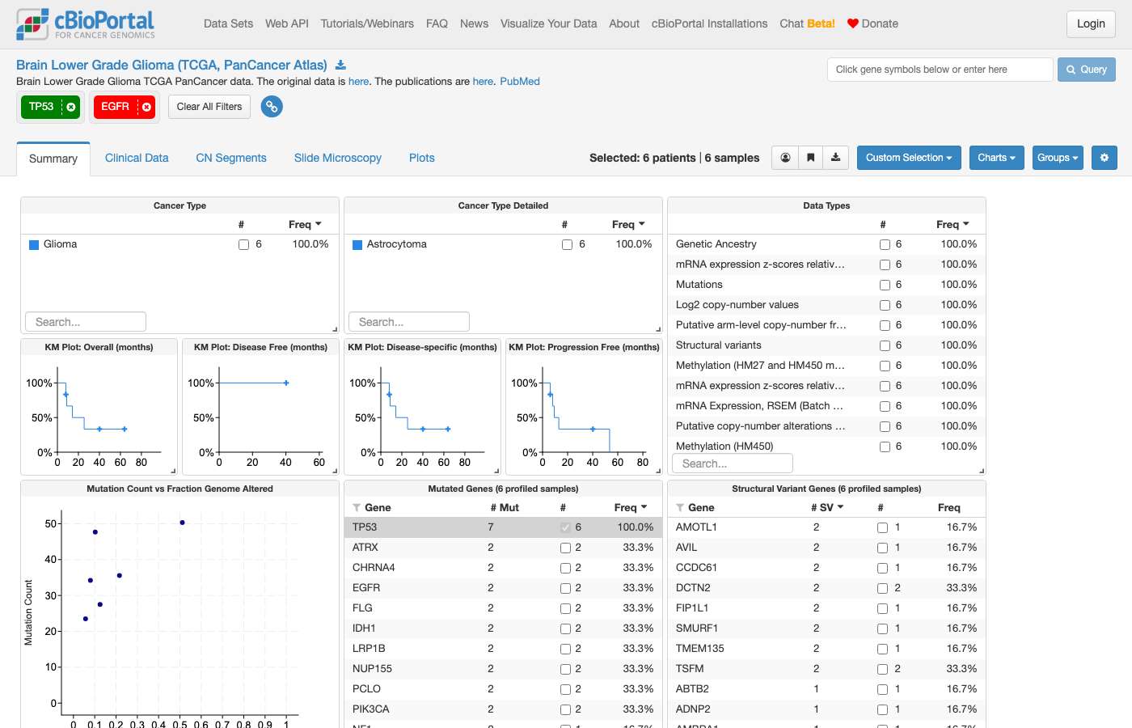This screenshot has height=728, width=1132.
Task: Sort Data Types table by Freq
Action: (952, 224)
